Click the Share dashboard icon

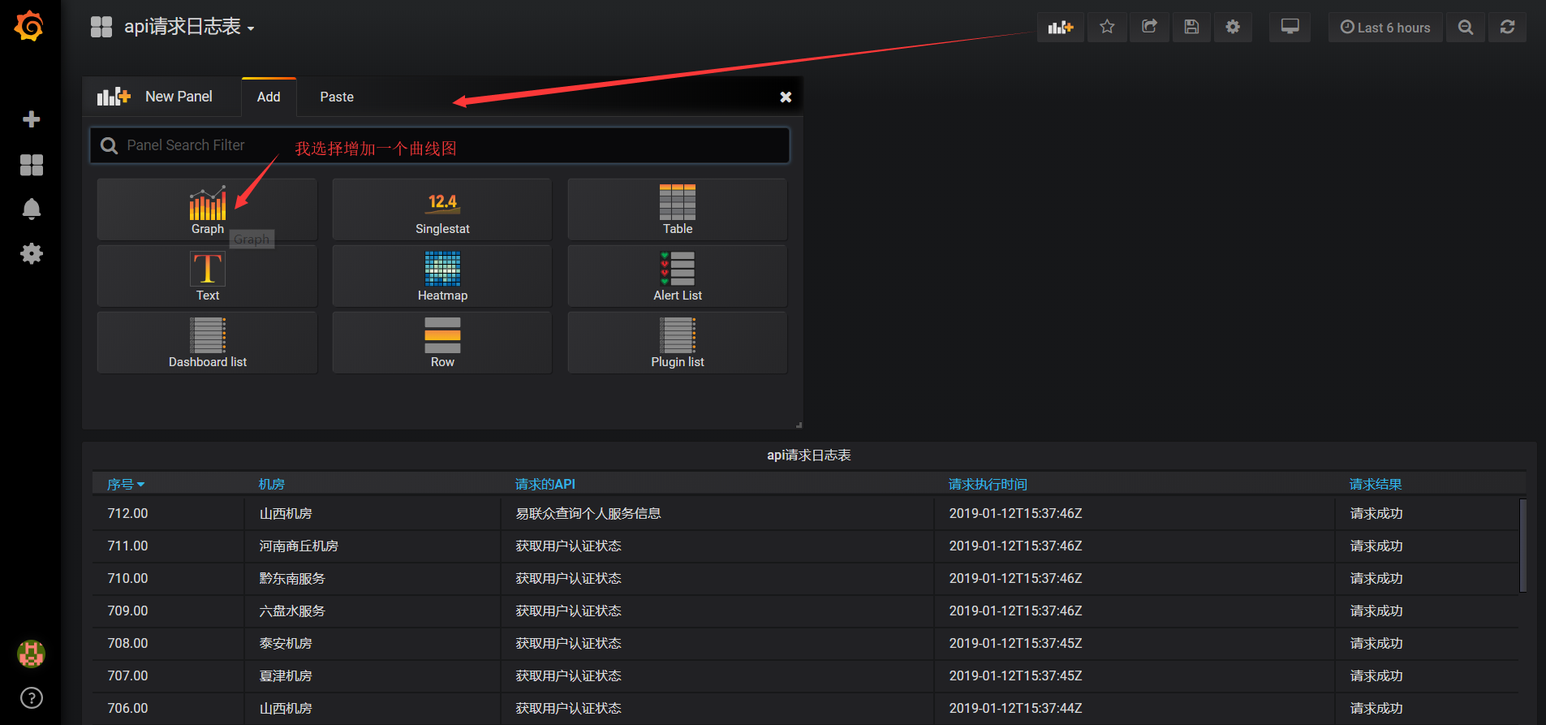[x=1149, y=28]
